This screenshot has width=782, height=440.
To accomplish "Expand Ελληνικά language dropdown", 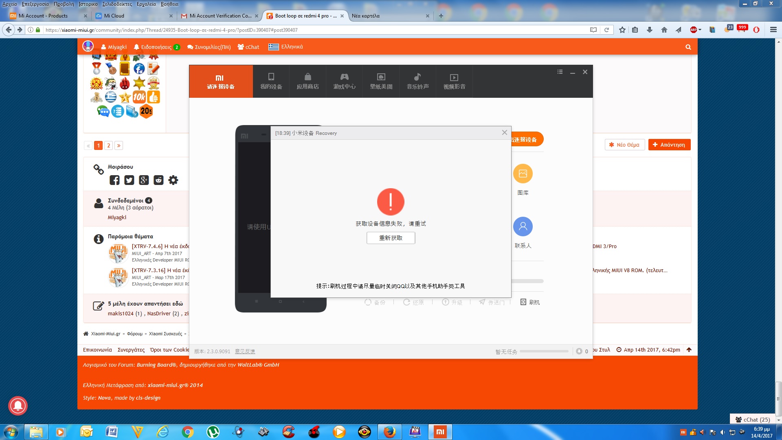I will [286, 47].
